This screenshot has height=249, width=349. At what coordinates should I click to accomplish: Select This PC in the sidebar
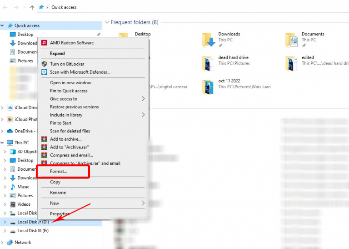(22, 142)
